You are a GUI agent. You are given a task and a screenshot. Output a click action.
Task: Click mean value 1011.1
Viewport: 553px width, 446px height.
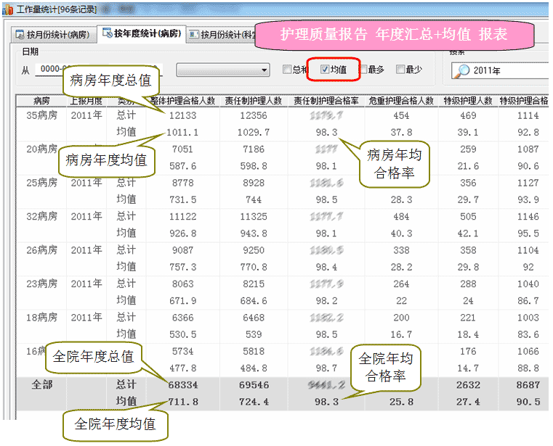tap(182, 133)
